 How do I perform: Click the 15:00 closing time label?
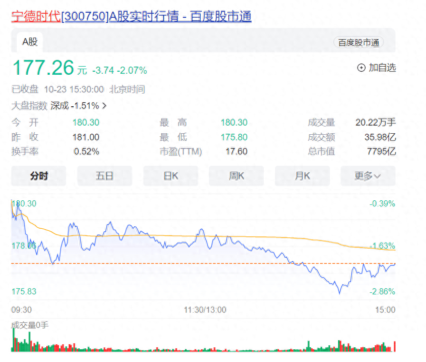(x=385, y=310)
